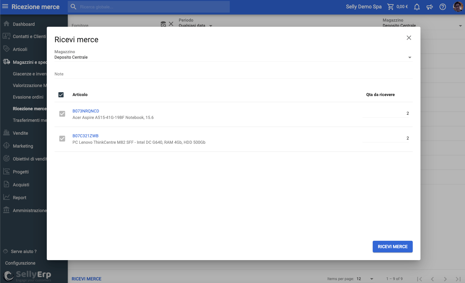
Task: Open Configurazione in the sidebar
Action: [20, 263]
